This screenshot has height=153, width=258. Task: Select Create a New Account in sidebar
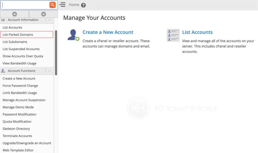tap(19, 79)
